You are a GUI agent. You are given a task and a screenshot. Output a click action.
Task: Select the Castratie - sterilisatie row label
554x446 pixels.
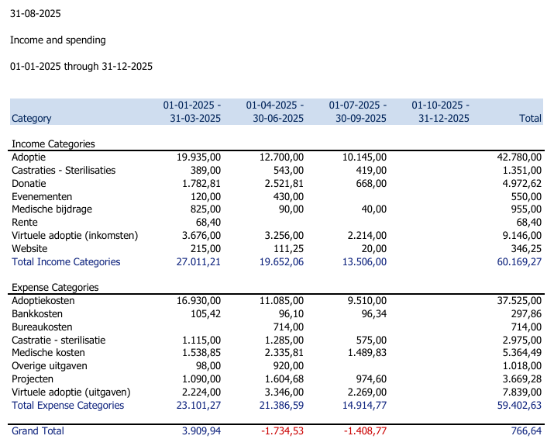click(59, 340)
